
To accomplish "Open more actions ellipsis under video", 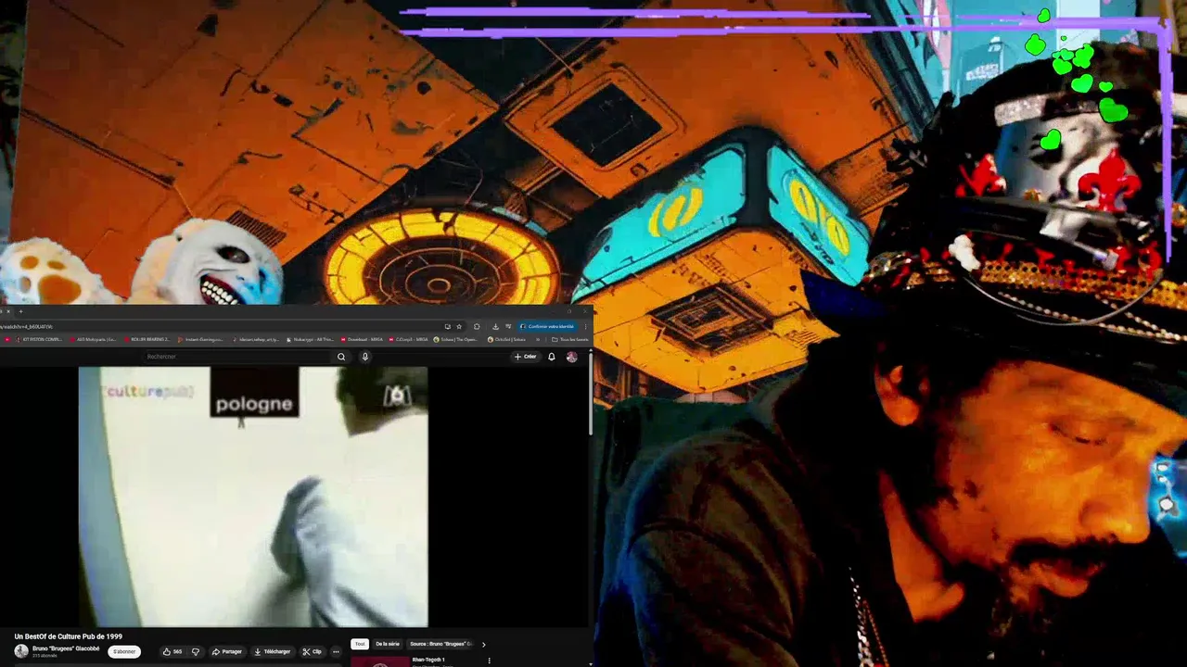I will (x=336, y=651).
